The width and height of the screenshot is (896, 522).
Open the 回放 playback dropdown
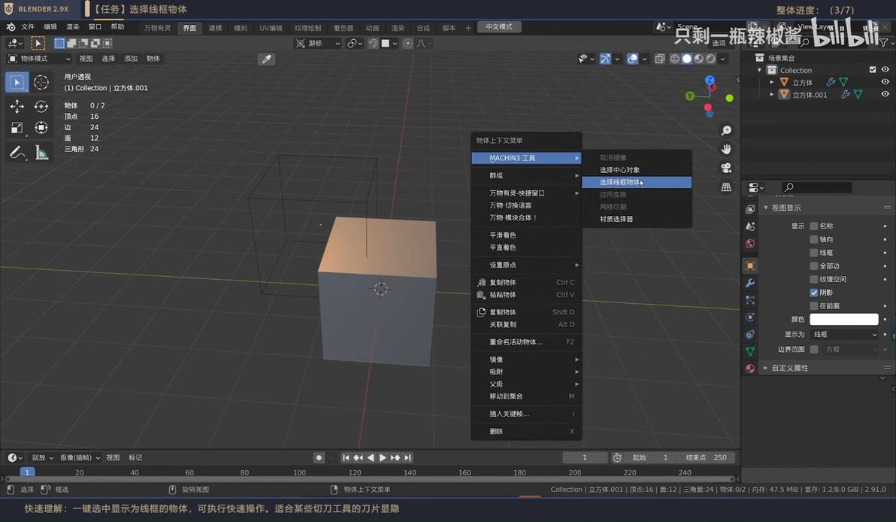click(42, 458)
